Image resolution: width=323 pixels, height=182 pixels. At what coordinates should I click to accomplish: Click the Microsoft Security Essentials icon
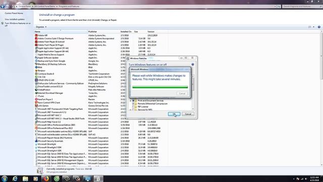pyautogui.click(x=36, y=141)
